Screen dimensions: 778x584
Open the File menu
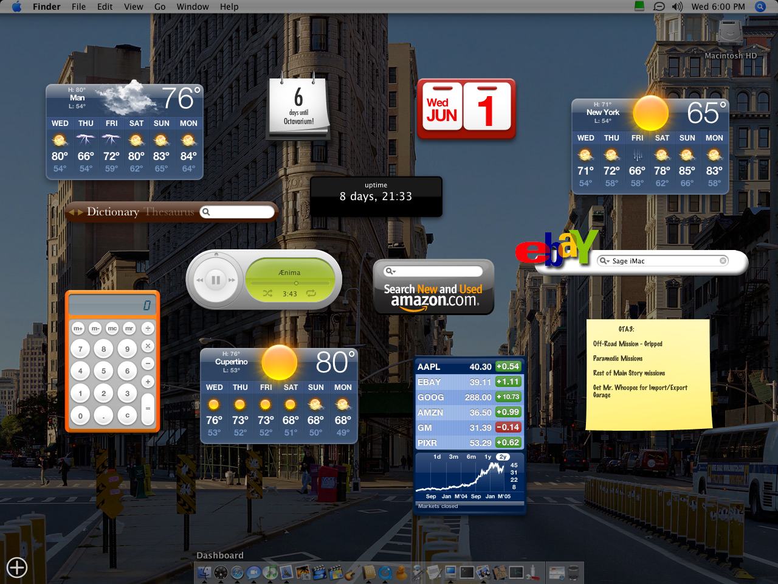(x=78, y=7)
